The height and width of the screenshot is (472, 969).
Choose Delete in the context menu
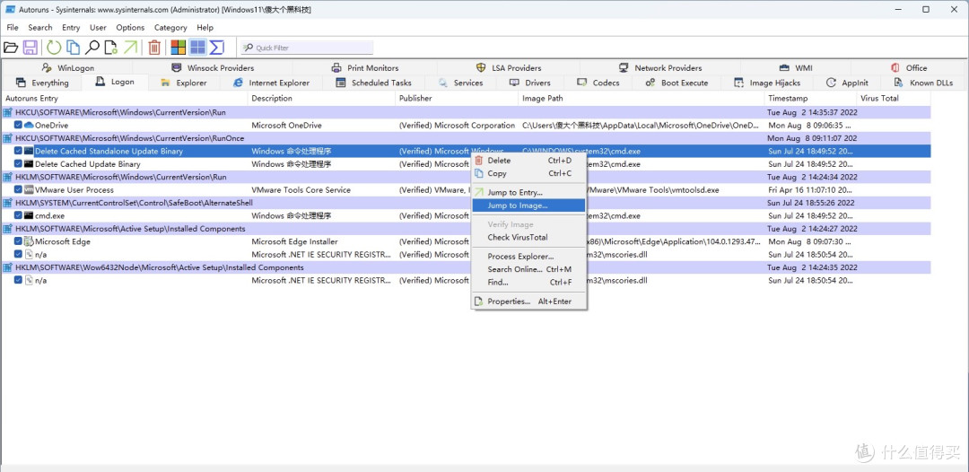pyautogui.click(x=528, y=161)
